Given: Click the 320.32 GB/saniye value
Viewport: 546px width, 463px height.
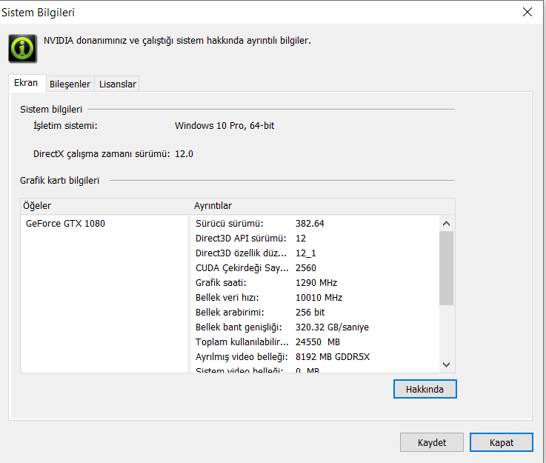Looking at the screenshot, I should (x=332, y=327).
